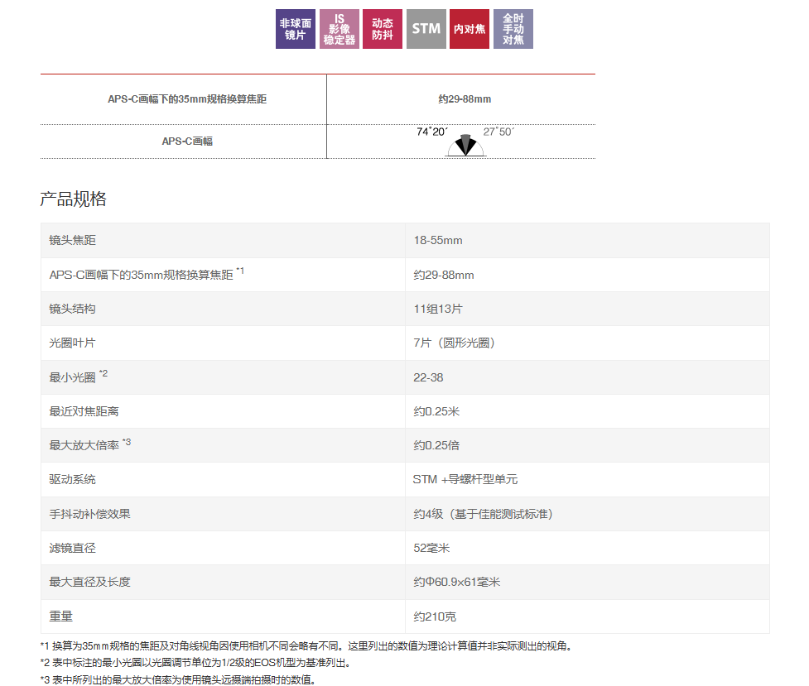The image size is (809, 686).
Task: Select the 约4级（基于佳能测试标准）value
Action: (483, 514)
